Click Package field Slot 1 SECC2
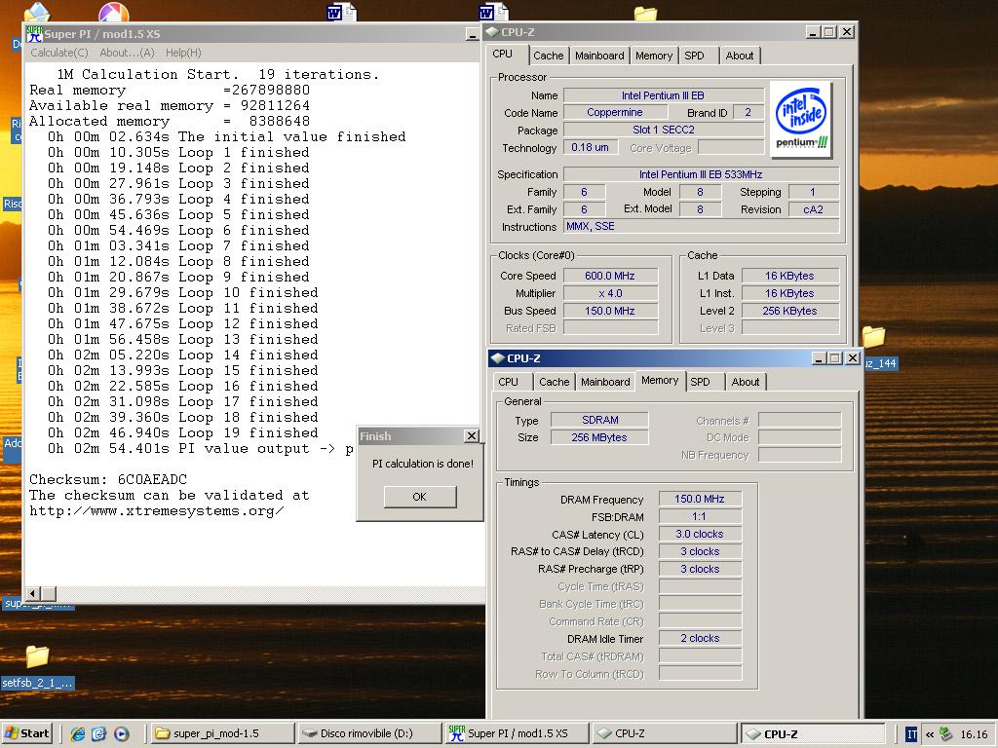This screenshot has width=998, height=748. [663, 130]
